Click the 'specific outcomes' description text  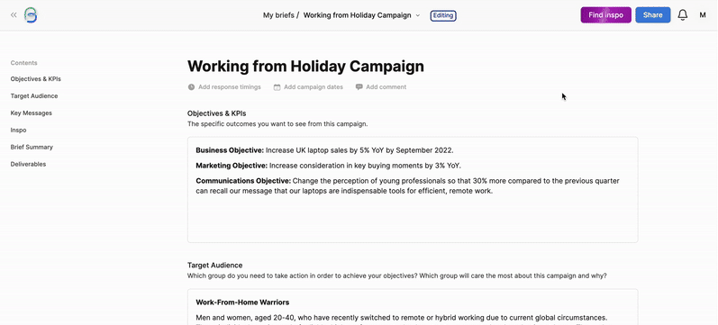(x=277, y=123)
